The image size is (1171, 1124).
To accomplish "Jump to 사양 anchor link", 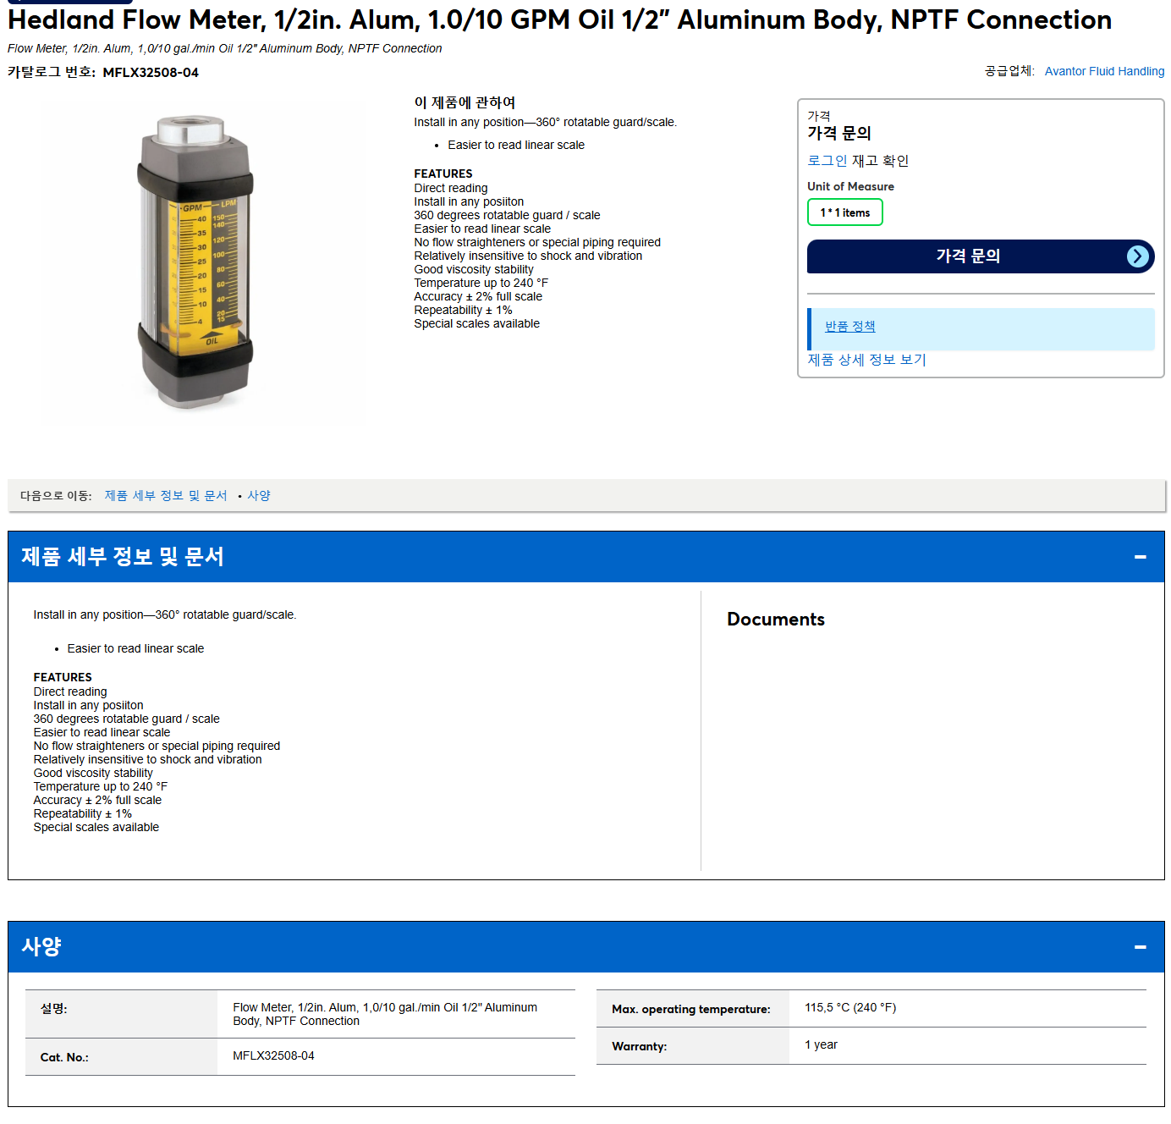I will click(x=259, y=496).
